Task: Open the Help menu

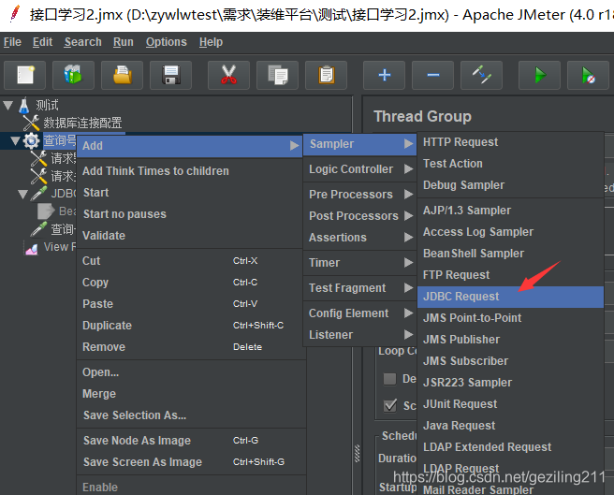Action: [211, 42]
